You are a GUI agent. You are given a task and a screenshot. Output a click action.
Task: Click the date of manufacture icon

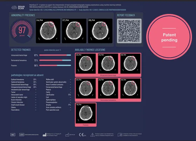67,135
